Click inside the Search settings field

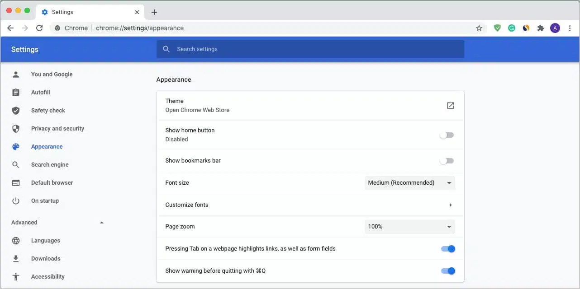click(x=310, y=49)
